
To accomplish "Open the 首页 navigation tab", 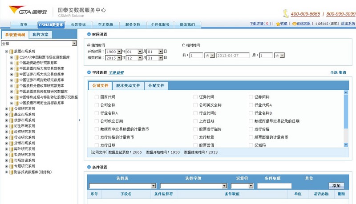I will coord(24,24).
